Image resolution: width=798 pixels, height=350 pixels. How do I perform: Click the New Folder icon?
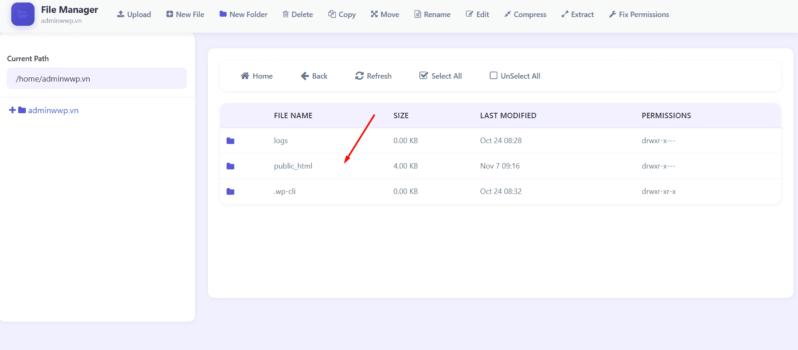tap(223, 14)
